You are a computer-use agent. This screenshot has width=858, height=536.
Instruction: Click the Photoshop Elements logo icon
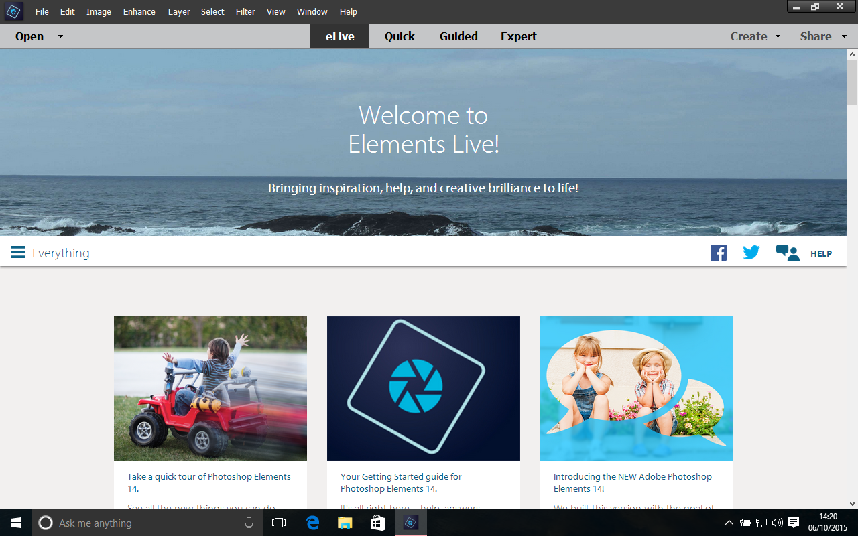point(13,11)
